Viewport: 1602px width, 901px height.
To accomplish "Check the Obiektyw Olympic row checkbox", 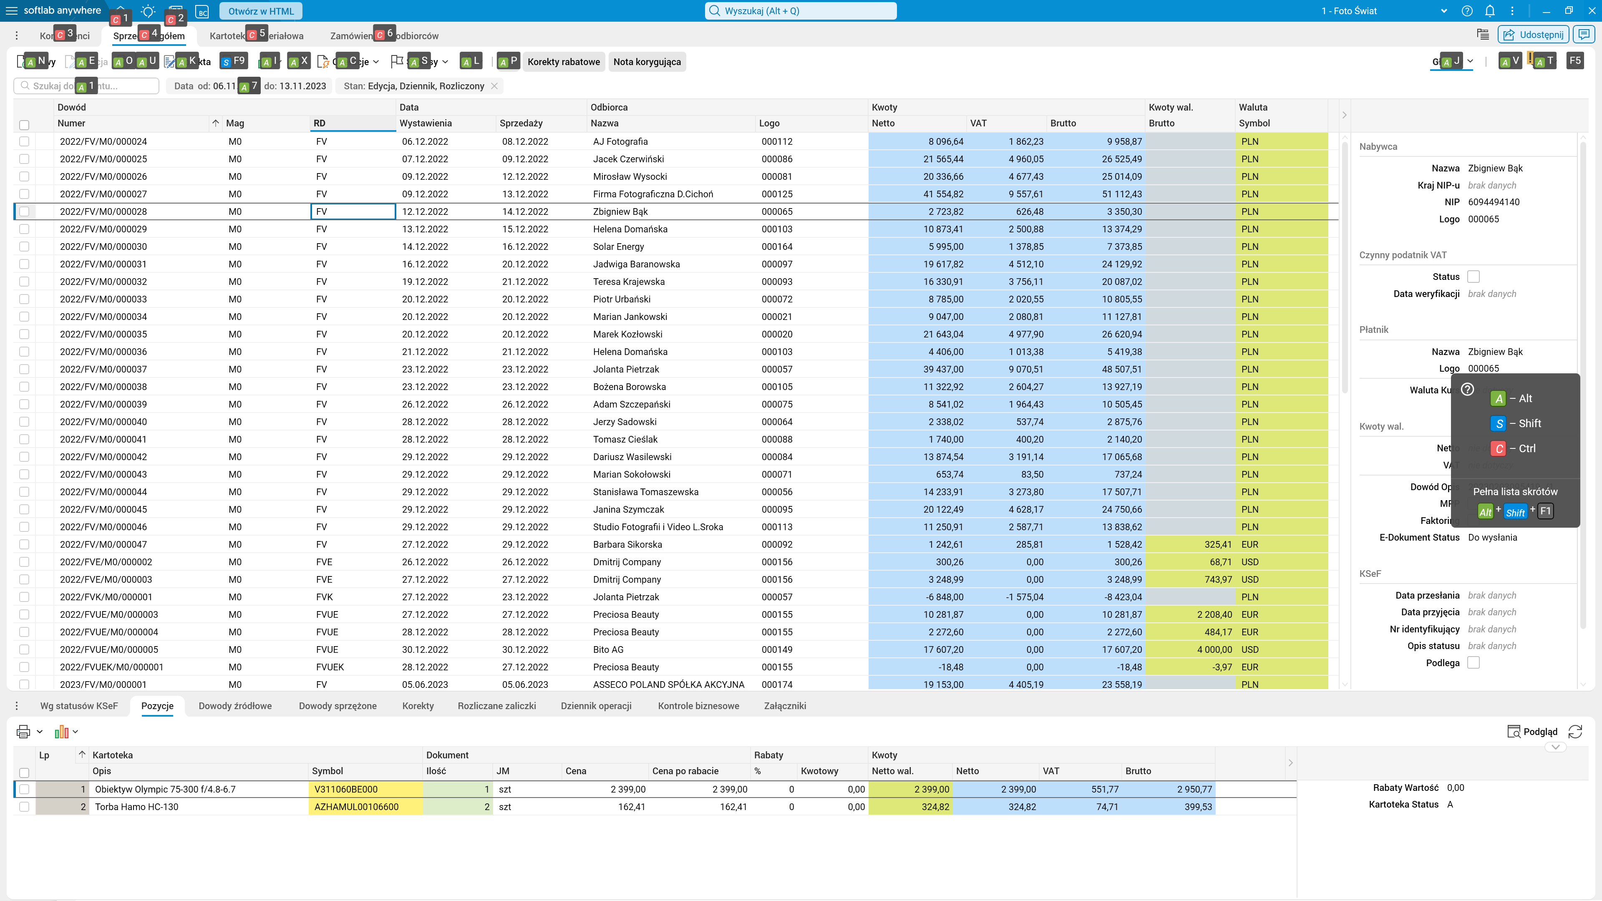I will coord(24,789).
